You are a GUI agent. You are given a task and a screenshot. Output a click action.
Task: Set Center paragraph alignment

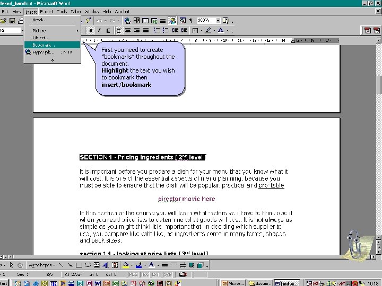pos(128,30)
